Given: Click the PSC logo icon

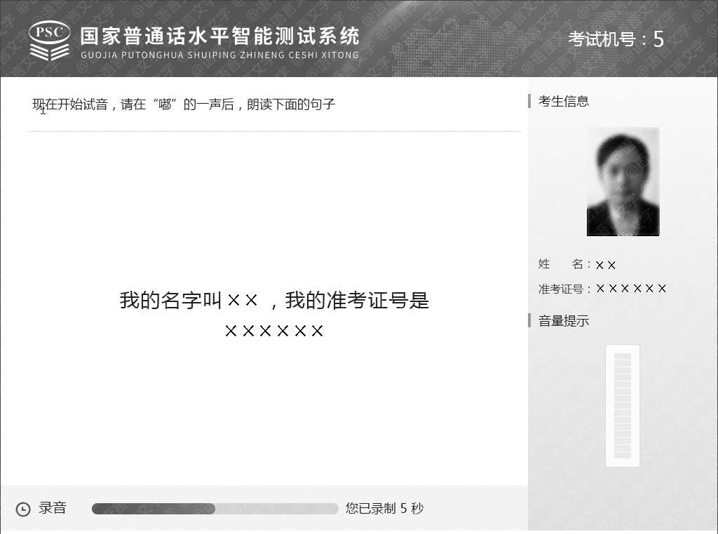Looking at the screenshot, I should click(50, 41).
